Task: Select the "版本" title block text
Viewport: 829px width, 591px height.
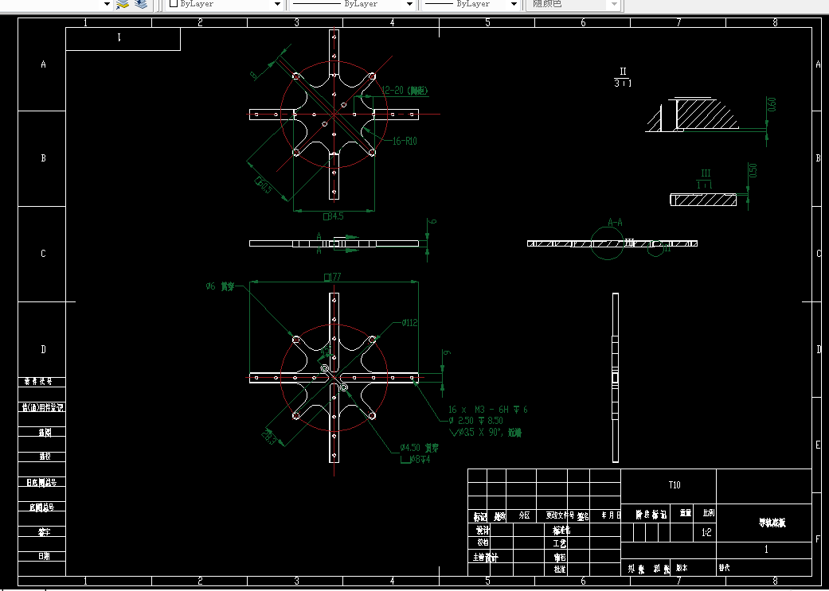Action: click(682, 568)
